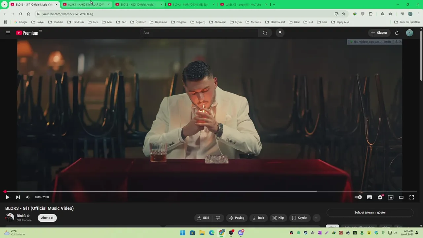Open Chrome three-dot menu
Image resolution: width=423 pixels, height=238 pixels.
[418, 14]
